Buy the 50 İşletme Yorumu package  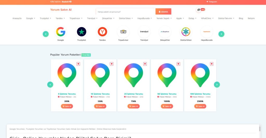tap(167, 106)
